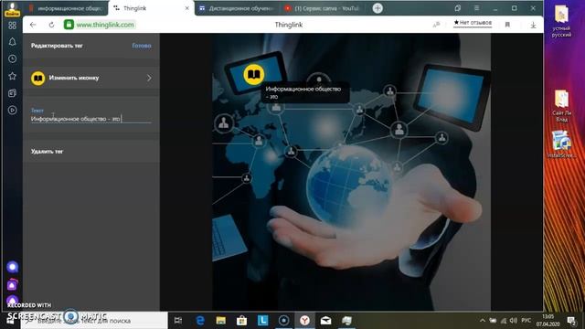The image size is (585, 329).
Task: Open browsing history clock icon in the sidebar
Action: (x=12, y=58)
